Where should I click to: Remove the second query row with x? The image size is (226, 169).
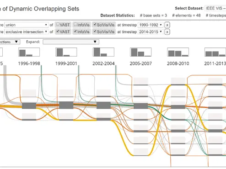click(167, 32)
